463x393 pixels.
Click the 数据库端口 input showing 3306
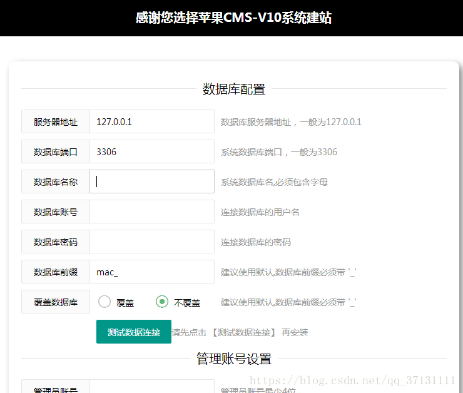click(151, 152)
